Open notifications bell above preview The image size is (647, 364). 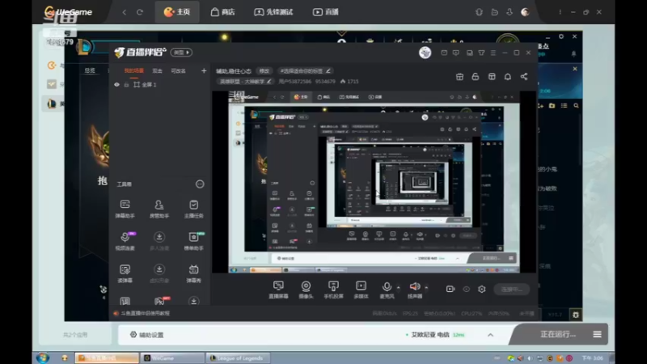[x=508, y=77]
